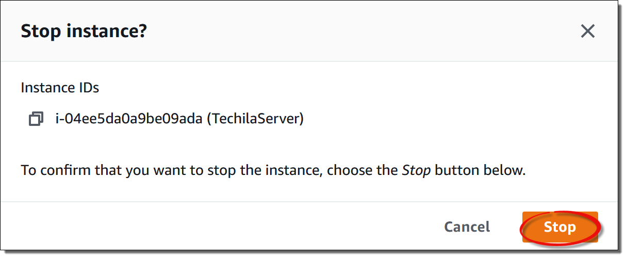Click the italic Stop word in the message
This screenshot has height=258, width=626.
coord(416,170)
